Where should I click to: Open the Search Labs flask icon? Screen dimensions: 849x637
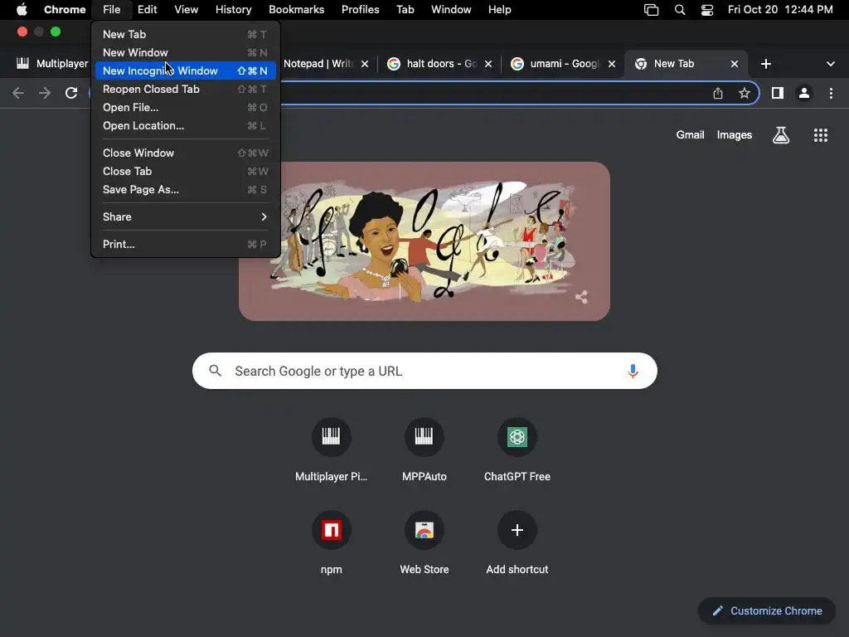coord(781,135)
